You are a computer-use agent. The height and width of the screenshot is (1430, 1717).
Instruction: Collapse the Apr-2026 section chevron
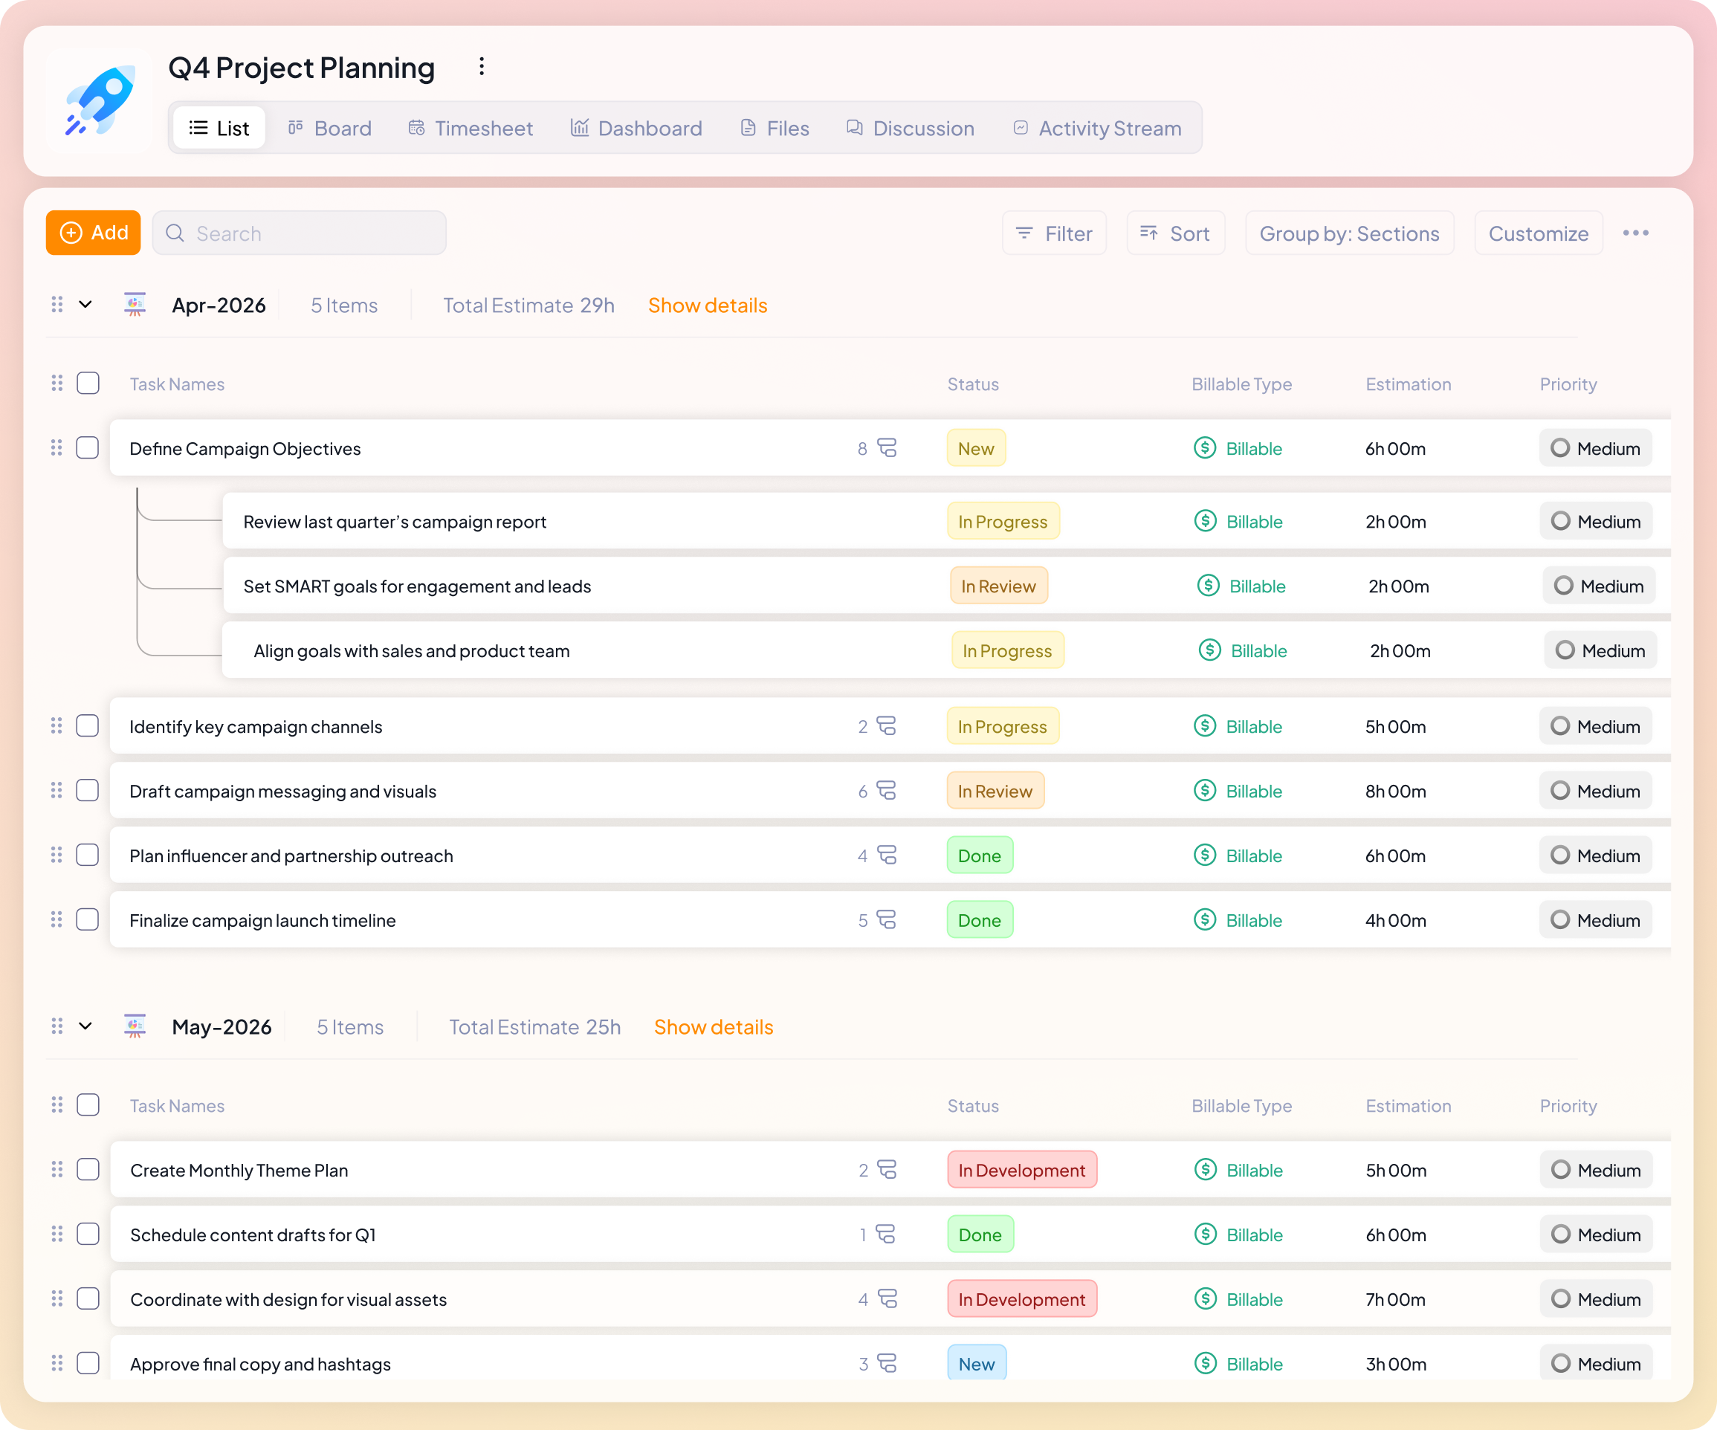(x=85, y=304)
